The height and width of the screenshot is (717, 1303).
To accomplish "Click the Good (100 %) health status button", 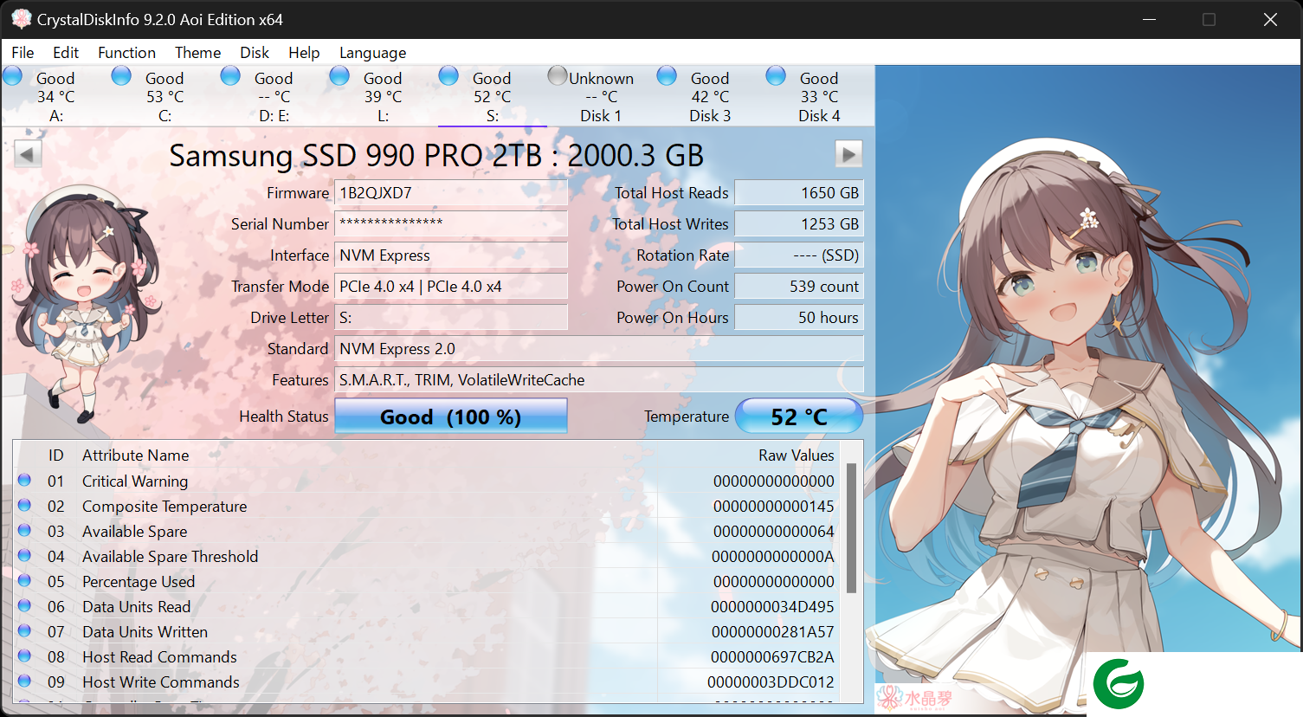I will point(451,417).
